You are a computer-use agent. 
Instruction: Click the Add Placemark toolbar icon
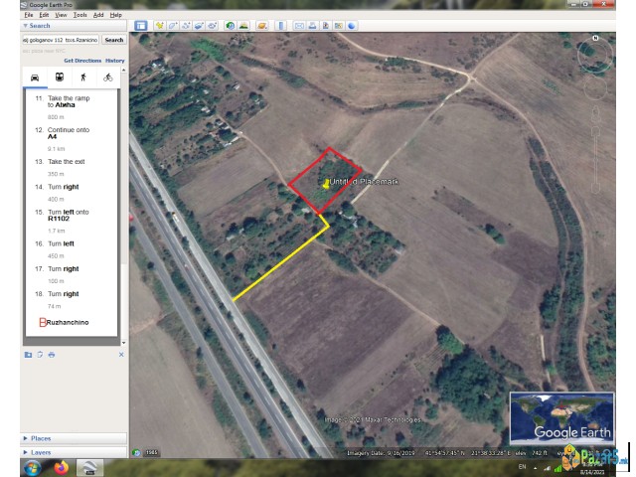(x=158, y=25)
